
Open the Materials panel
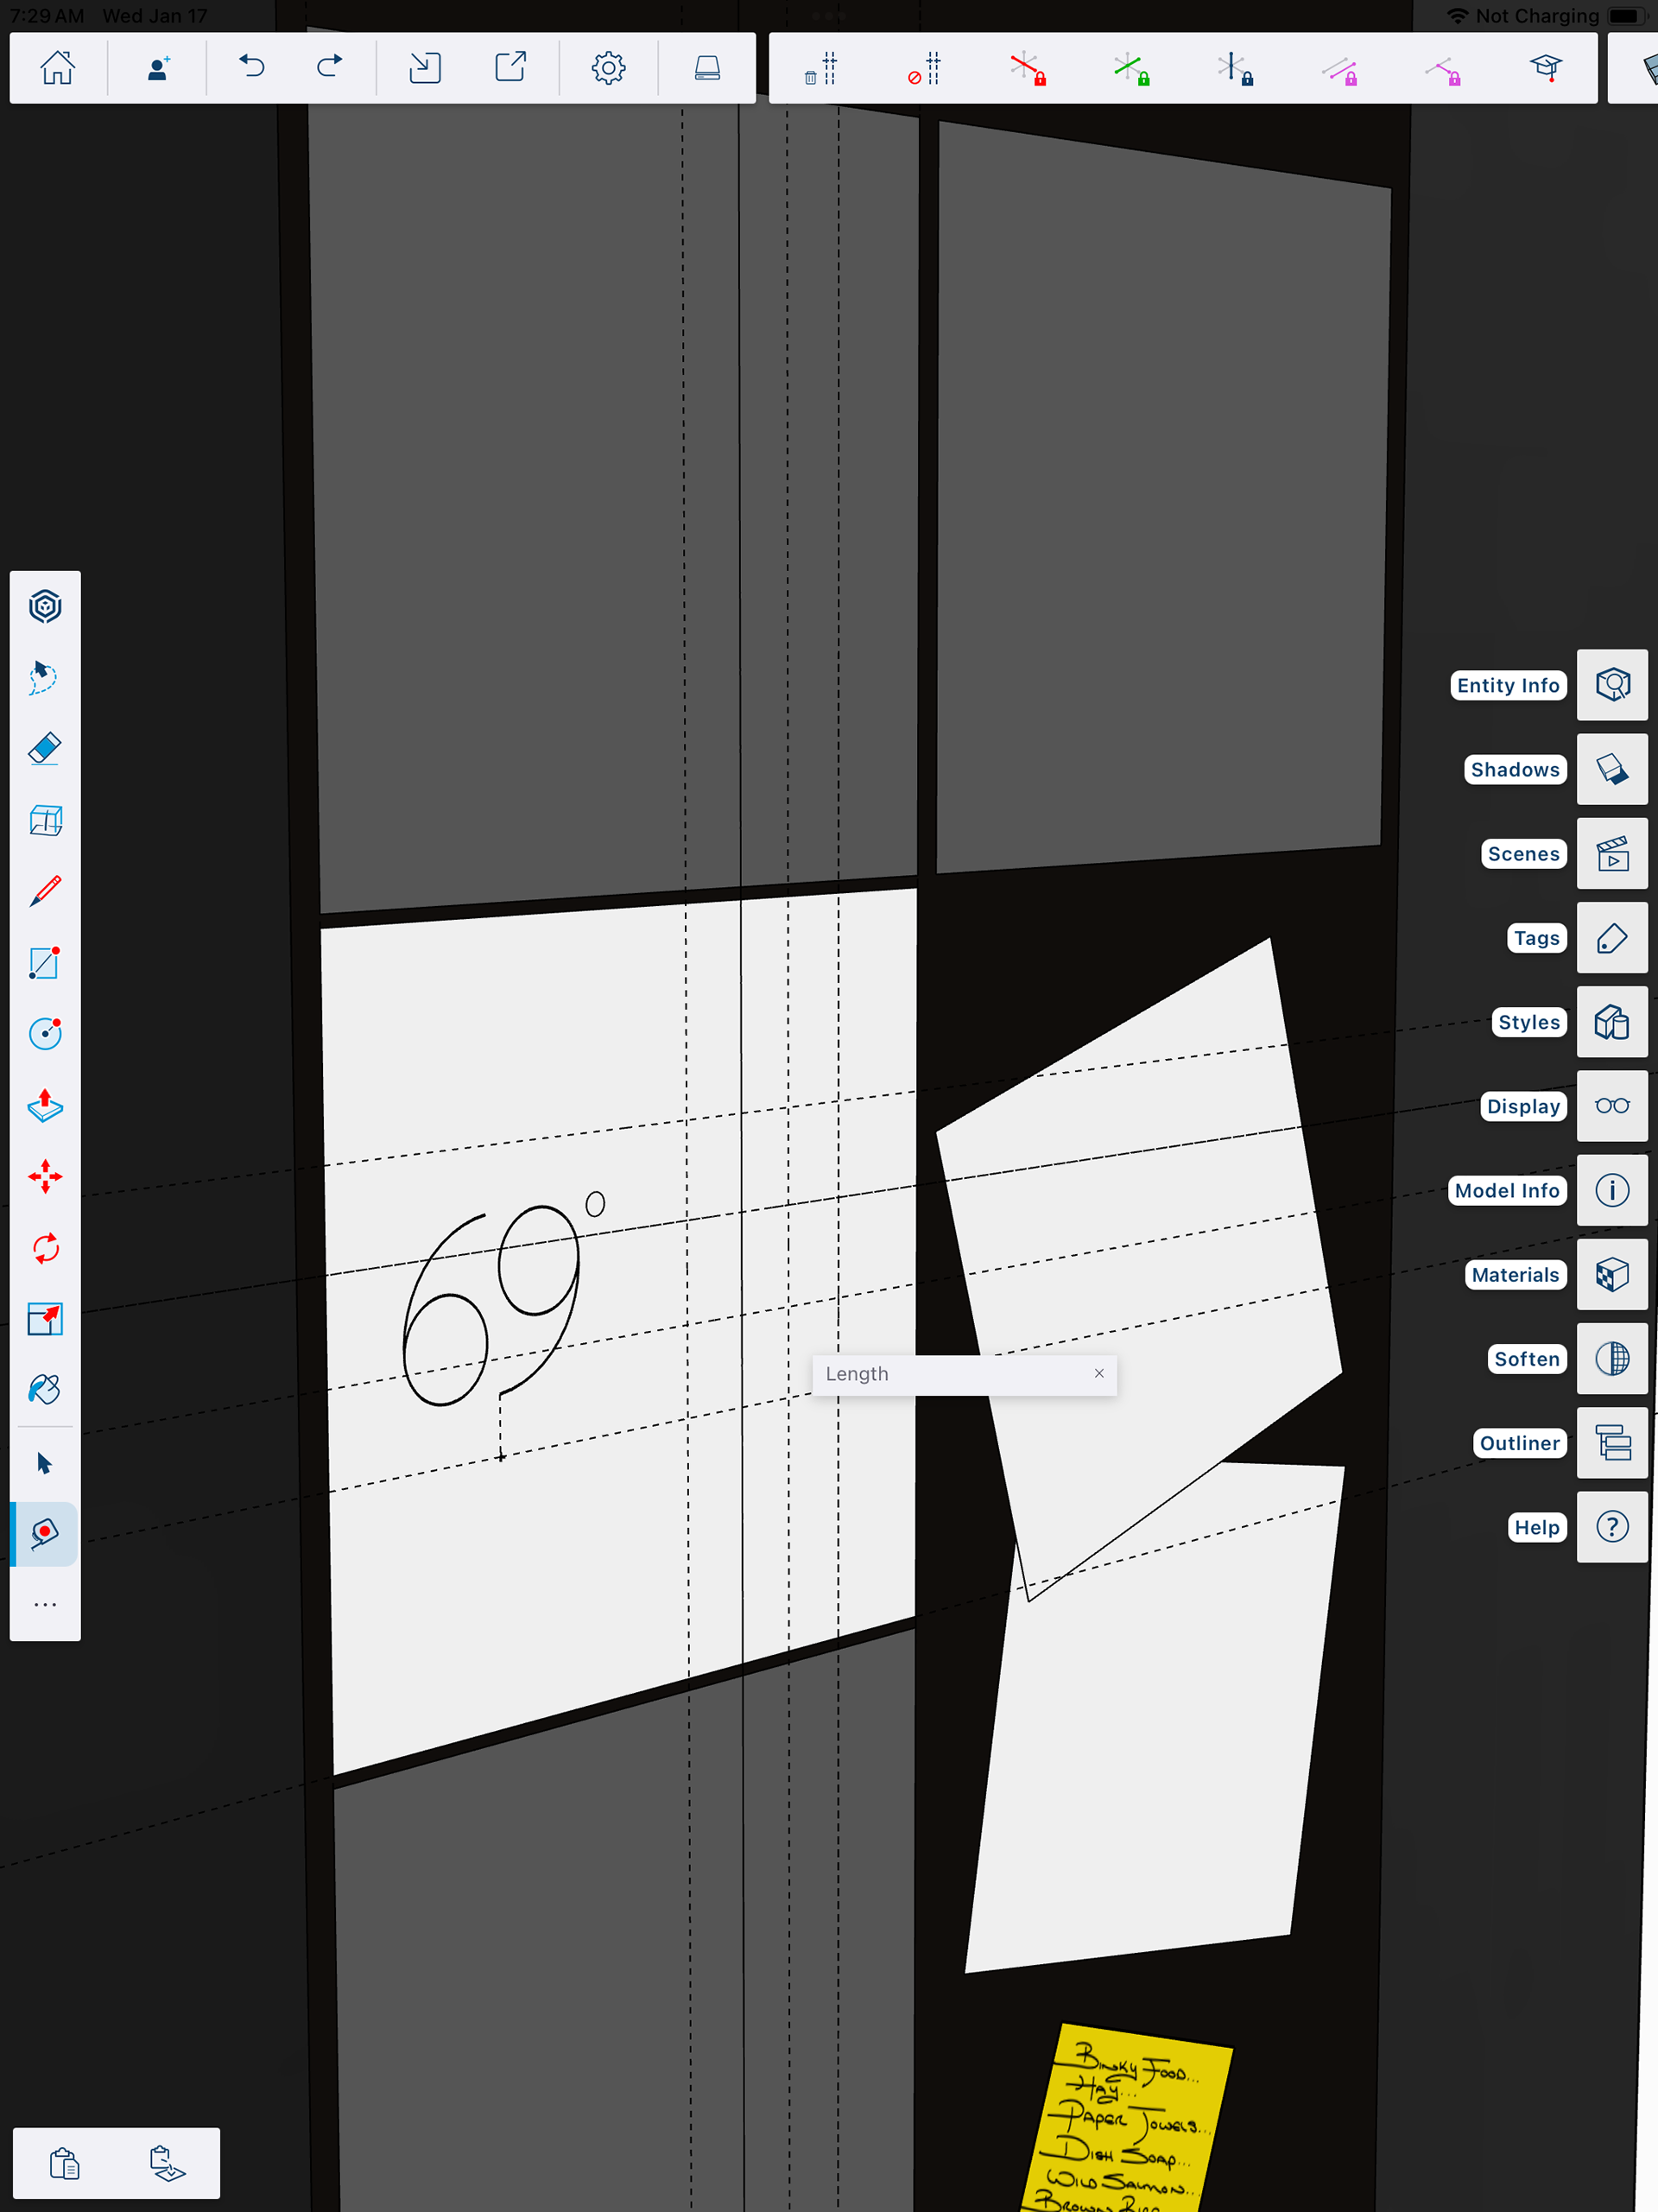1612,1275
